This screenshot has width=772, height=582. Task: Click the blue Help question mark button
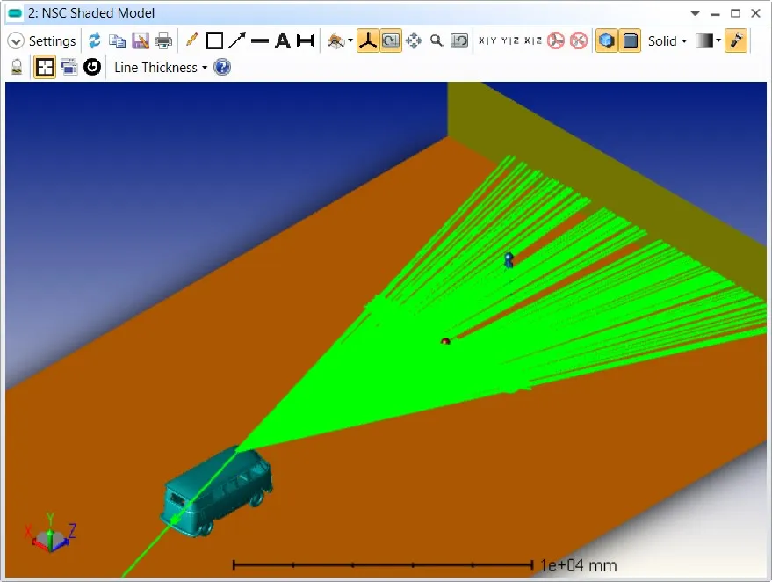(x=222, y=68)
